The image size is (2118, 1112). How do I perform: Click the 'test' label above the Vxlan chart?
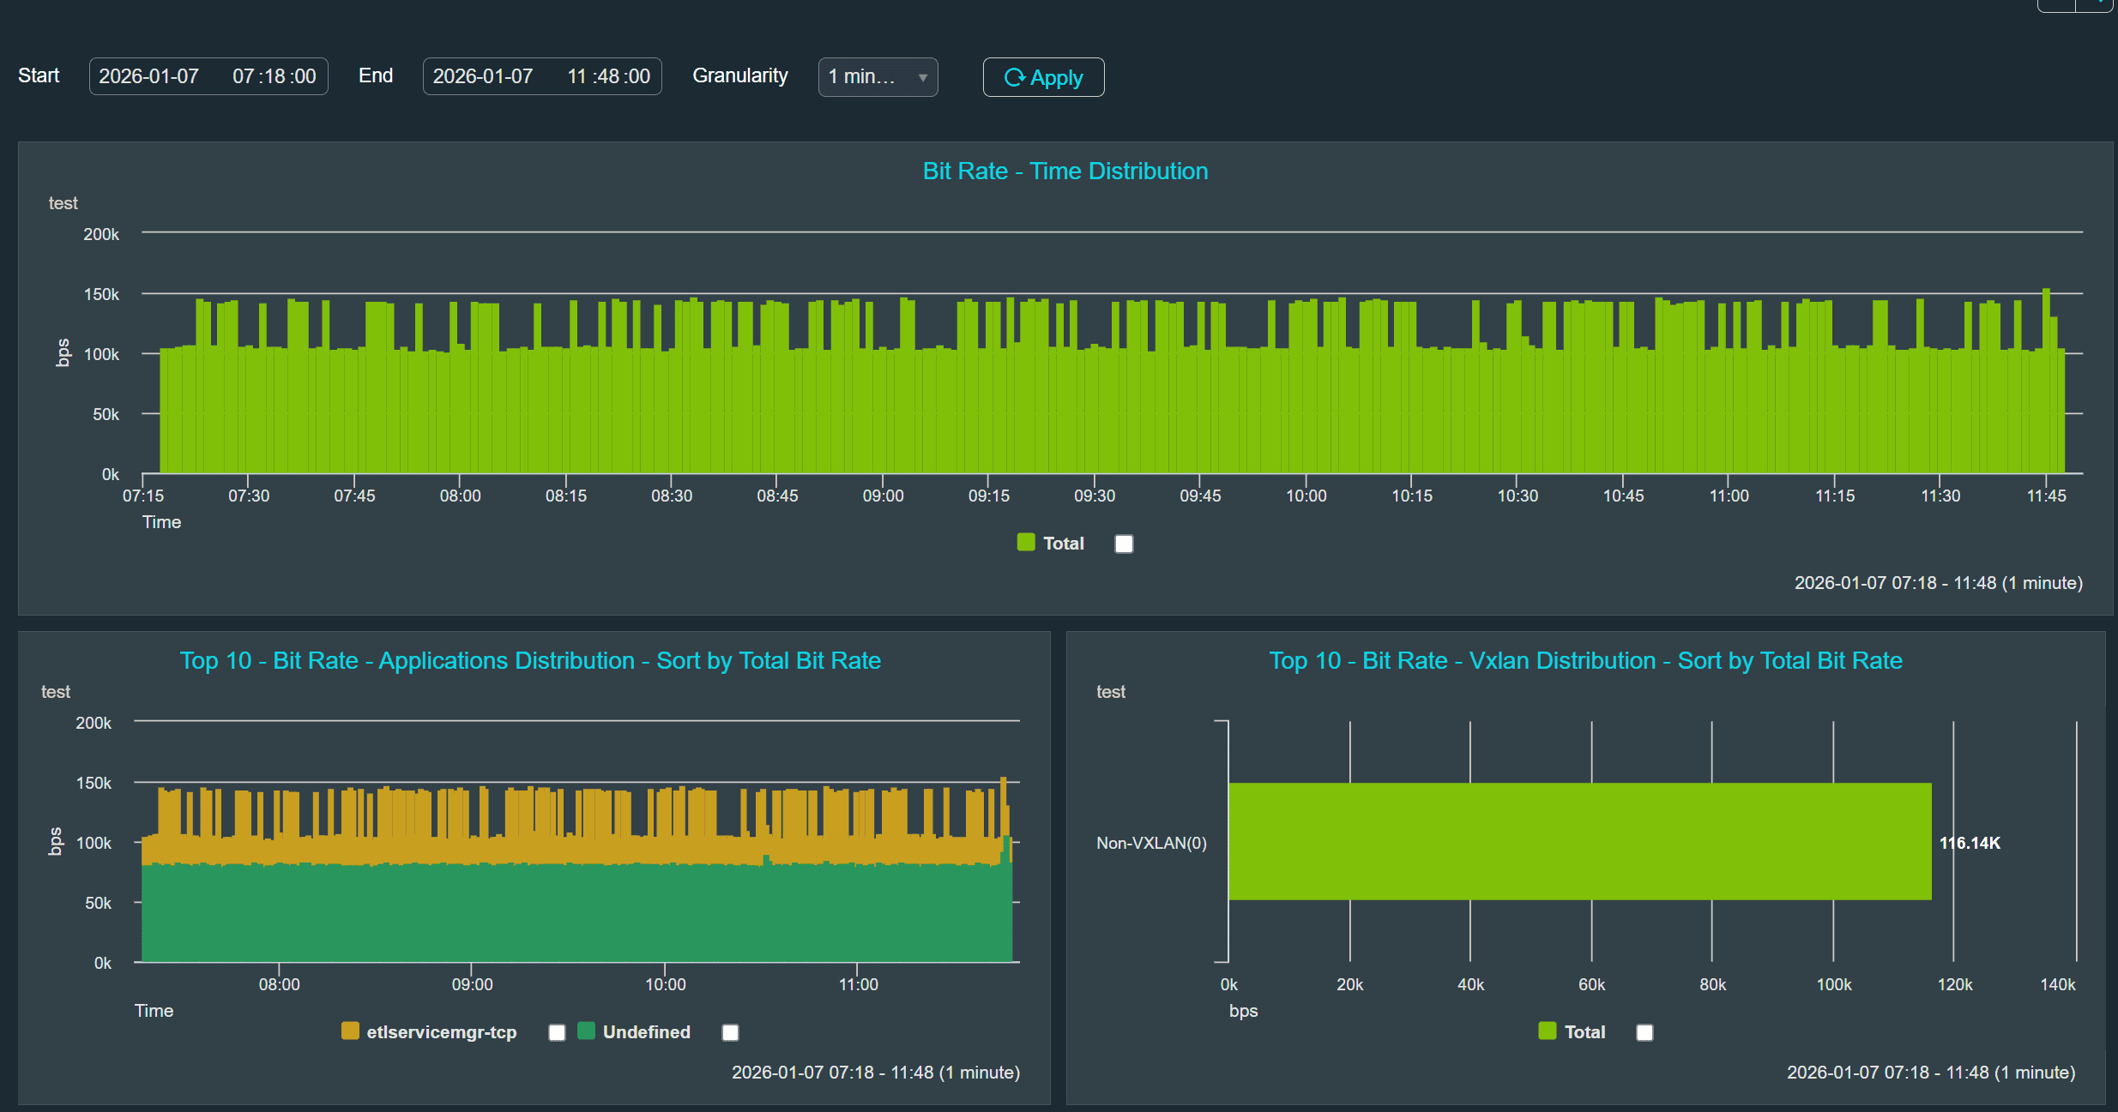pos(1110,692)
